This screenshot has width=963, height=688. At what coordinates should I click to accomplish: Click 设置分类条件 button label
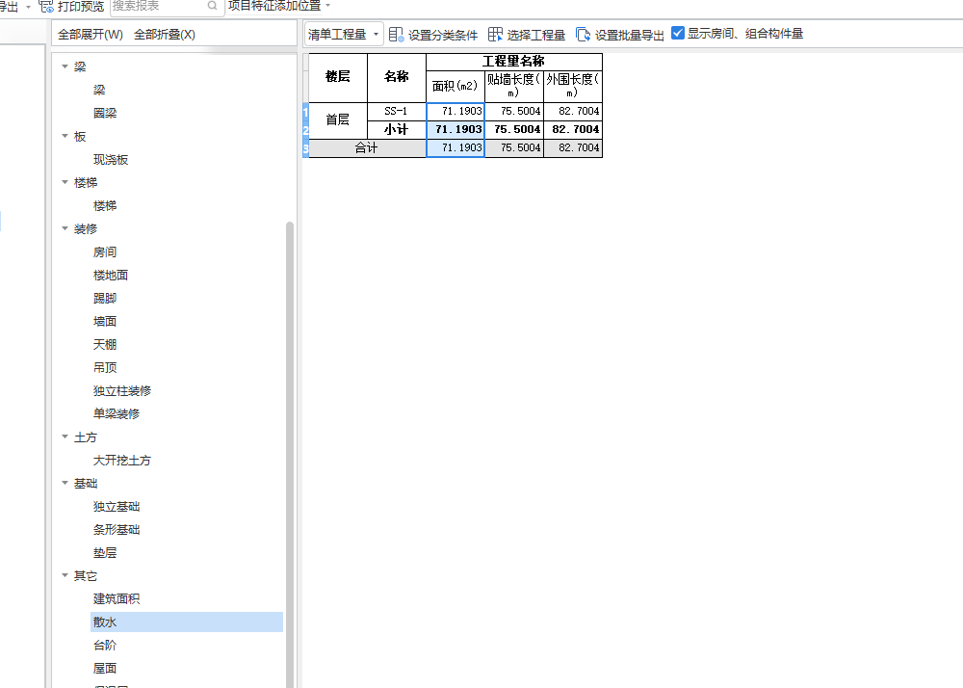(443, 35)
